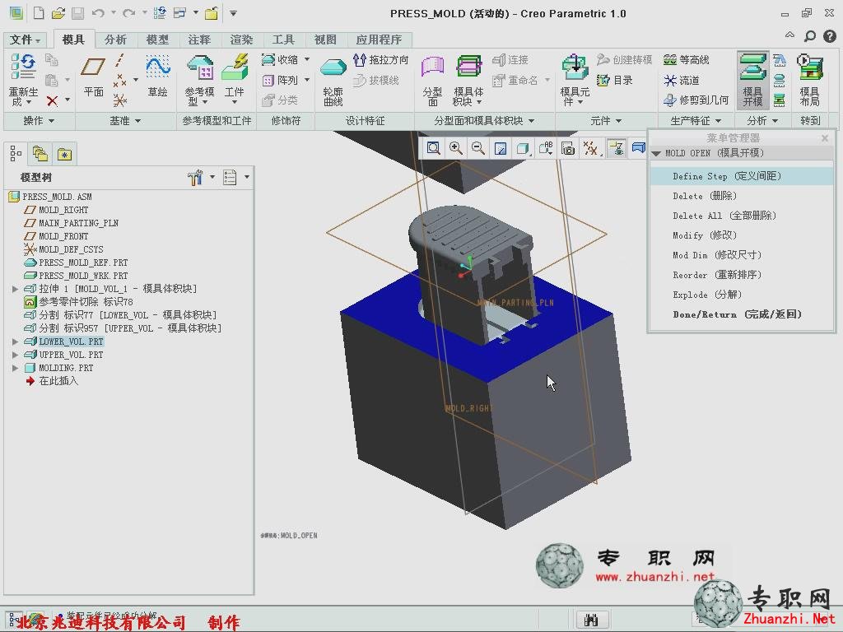This screenshot has width=843, height=632.
Task: Switch to the 注释 ribbon tab
Action: [199, 39]
